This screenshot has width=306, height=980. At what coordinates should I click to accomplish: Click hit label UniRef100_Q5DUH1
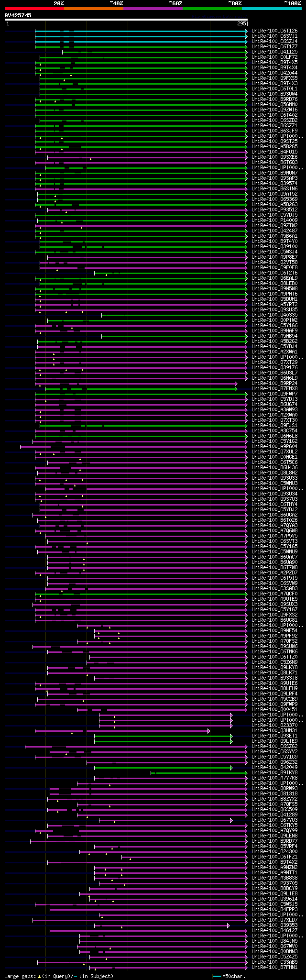click(274, 299)
